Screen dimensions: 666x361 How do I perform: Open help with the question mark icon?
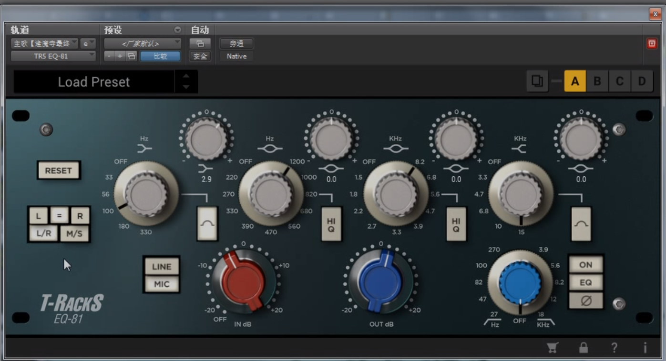click(614, 348)
